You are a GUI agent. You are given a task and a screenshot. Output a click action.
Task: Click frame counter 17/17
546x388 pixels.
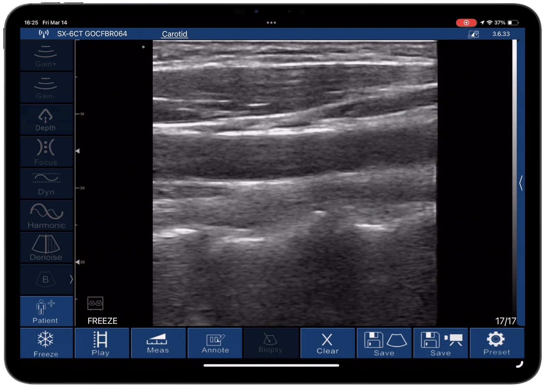click(x=506, y=321)
